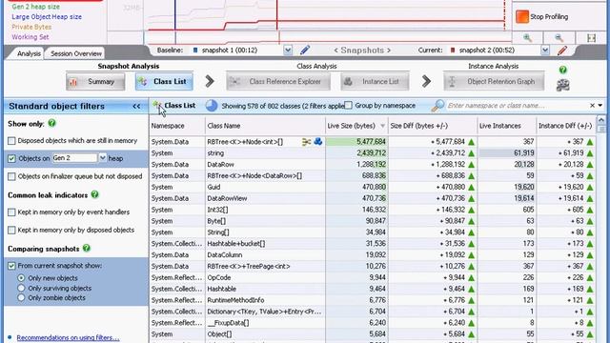The image size is (610, 343).
Task: Click the Large Object Heap size legend entry
Action: (47, 17)
